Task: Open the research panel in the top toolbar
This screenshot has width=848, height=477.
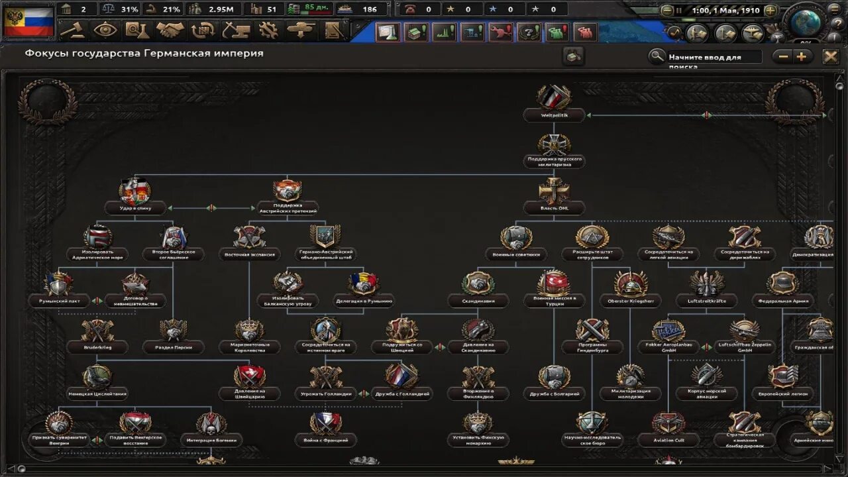Action: click(137, 30)
